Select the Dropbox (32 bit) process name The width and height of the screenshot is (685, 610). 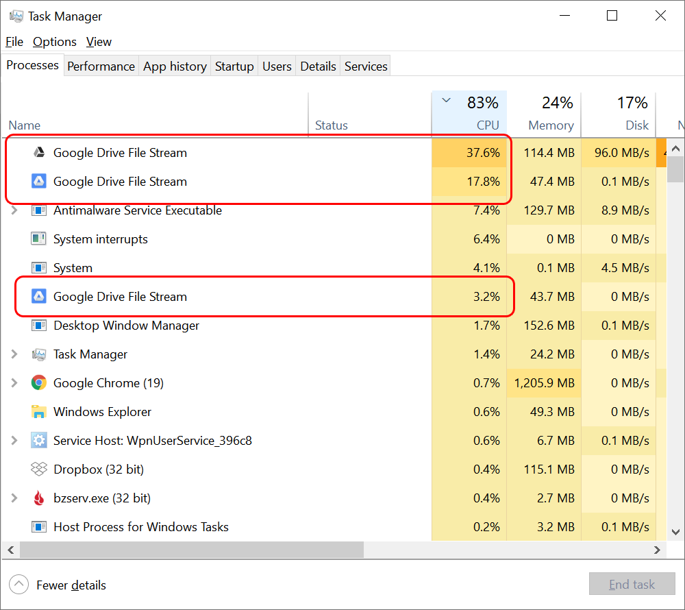(x=99, y=469)
